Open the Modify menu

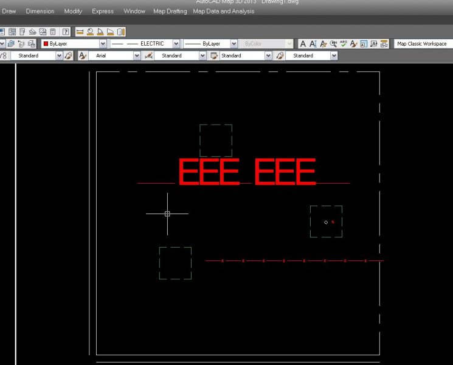click(x=73, y=12)
